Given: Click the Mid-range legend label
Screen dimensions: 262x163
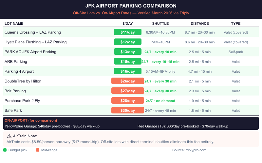Looking at the screenshot, I should [x=49, y=150].
